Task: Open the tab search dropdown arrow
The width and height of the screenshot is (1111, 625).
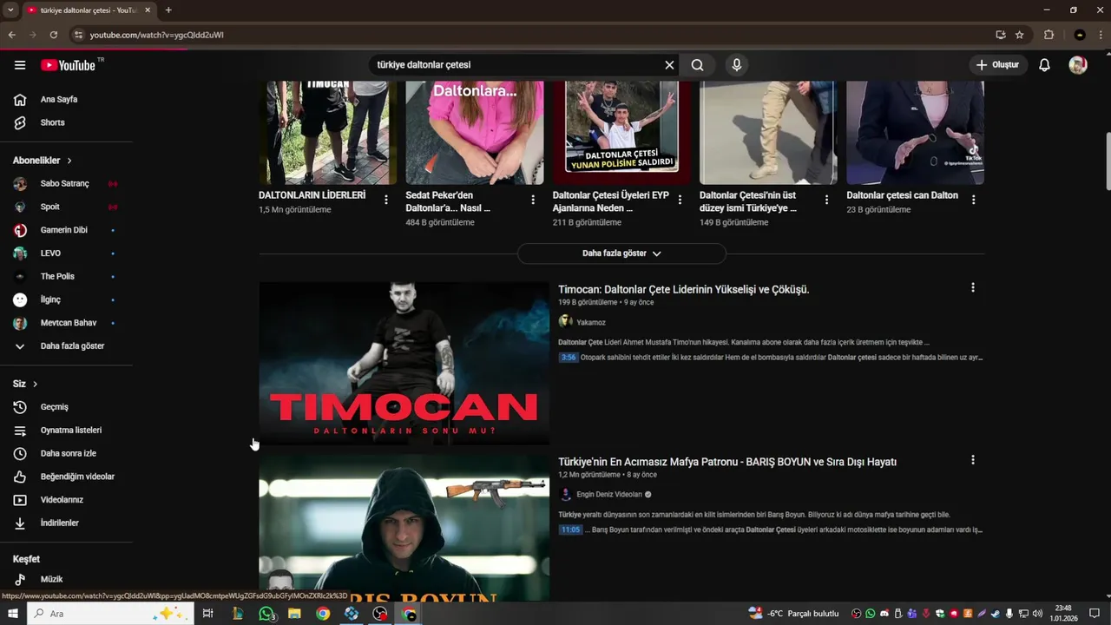Action: [x=10, y=10]
